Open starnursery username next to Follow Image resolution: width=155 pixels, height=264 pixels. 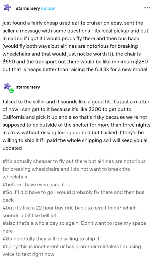[28, 8]
